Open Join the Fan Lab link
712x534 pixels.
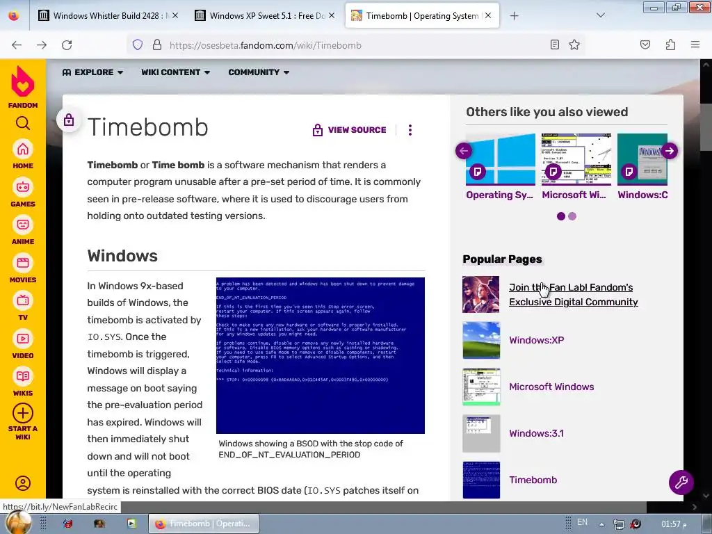click(x=573, y=295)
